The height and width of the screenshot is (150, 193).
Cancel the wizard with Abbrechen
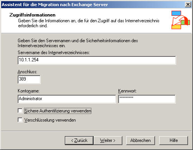click(140, 140)
